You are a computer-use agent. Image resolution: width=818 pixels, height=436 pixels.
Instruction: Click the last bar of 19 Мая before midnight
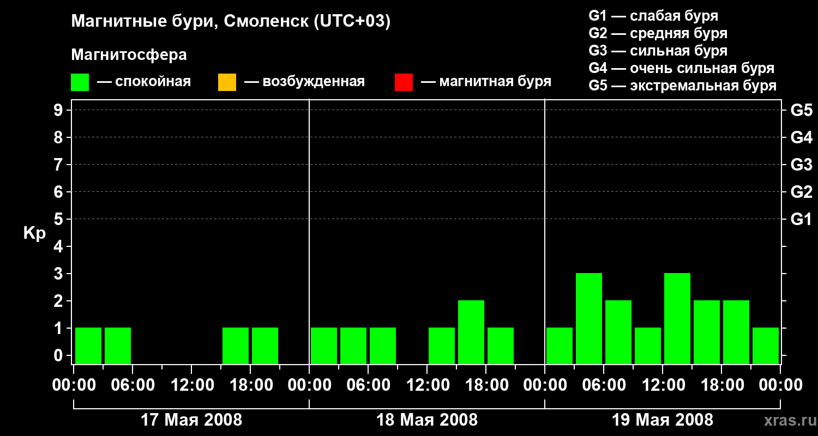click(766, 346)
